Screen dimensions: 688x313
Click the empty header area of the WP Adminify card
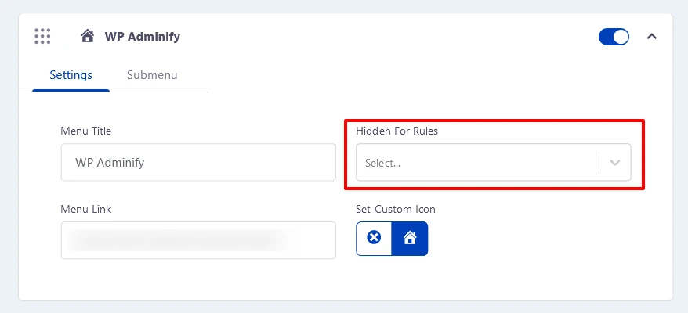click(x=386, y=37)
